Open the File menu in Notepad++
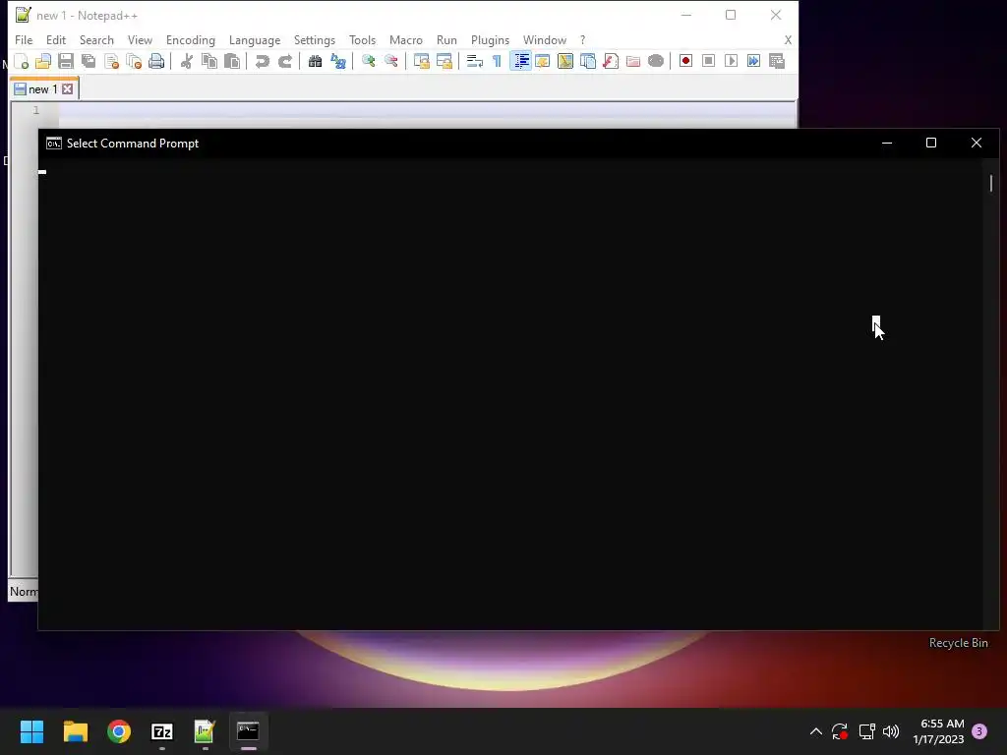1007x755 pixels. (x=24, y=39)
